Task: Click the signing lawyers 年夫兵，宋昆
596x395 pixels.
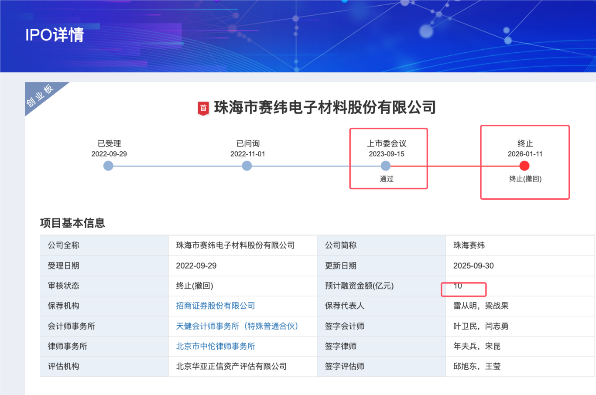Action: [x=477, y=346]
